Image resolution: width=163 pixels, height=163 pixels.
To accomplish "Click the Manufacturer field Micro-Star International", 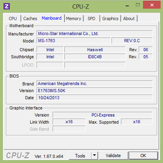I will (95, 33).
